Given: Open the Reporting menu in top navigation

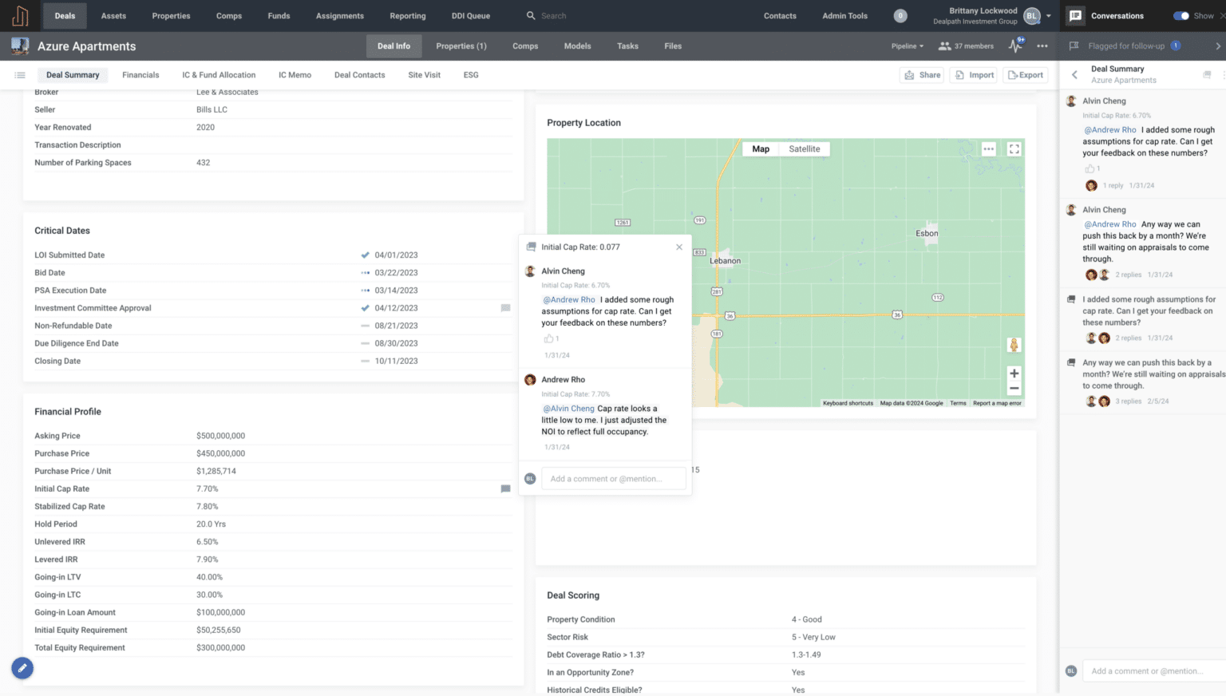Looking at the screenshot, I should coord(407,16).
